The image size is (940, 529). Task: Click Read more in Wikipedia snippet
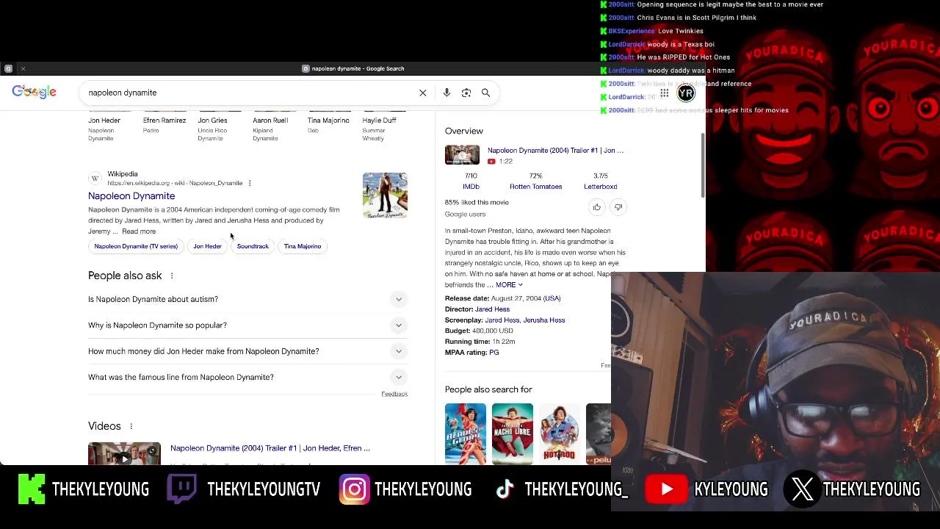coord(139,231)
